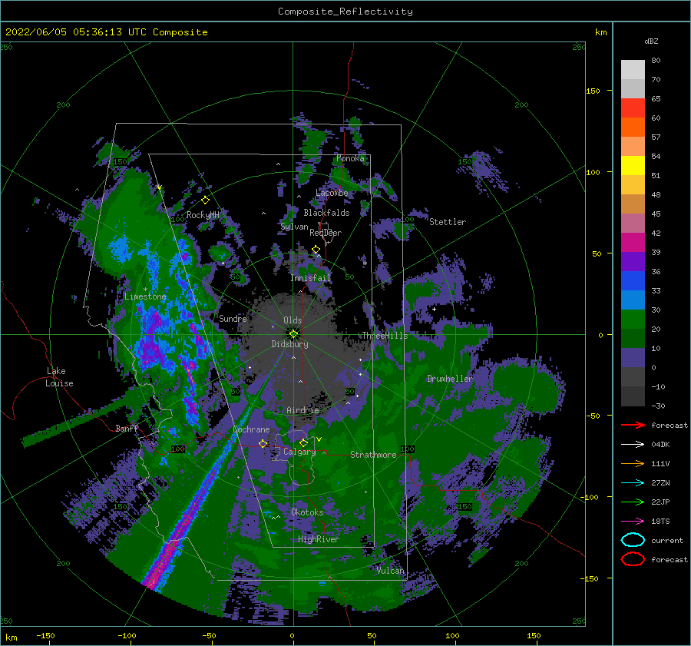
Task: Click the -150 tick on the bottom axis
Action: pos(45,635)
